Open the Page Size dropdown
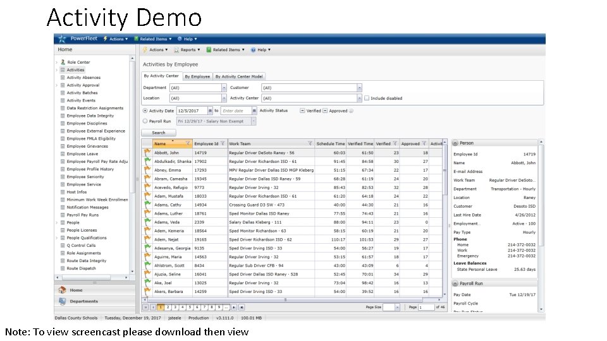The height and width of the screenshot is (341, 607). click(x=397, y=308)
